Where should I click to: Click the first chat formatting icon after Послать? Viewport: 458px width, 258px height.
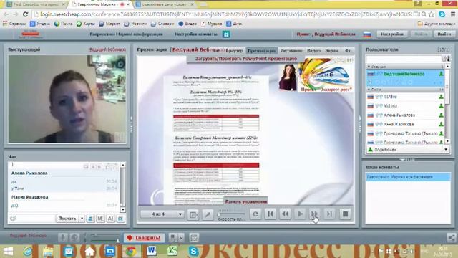pyautogui.click(x=91, y=219)
